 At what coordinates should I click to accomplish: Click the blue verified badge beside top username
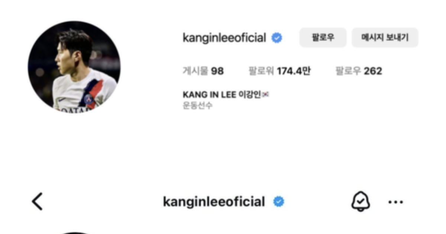[x=277, y=38]
